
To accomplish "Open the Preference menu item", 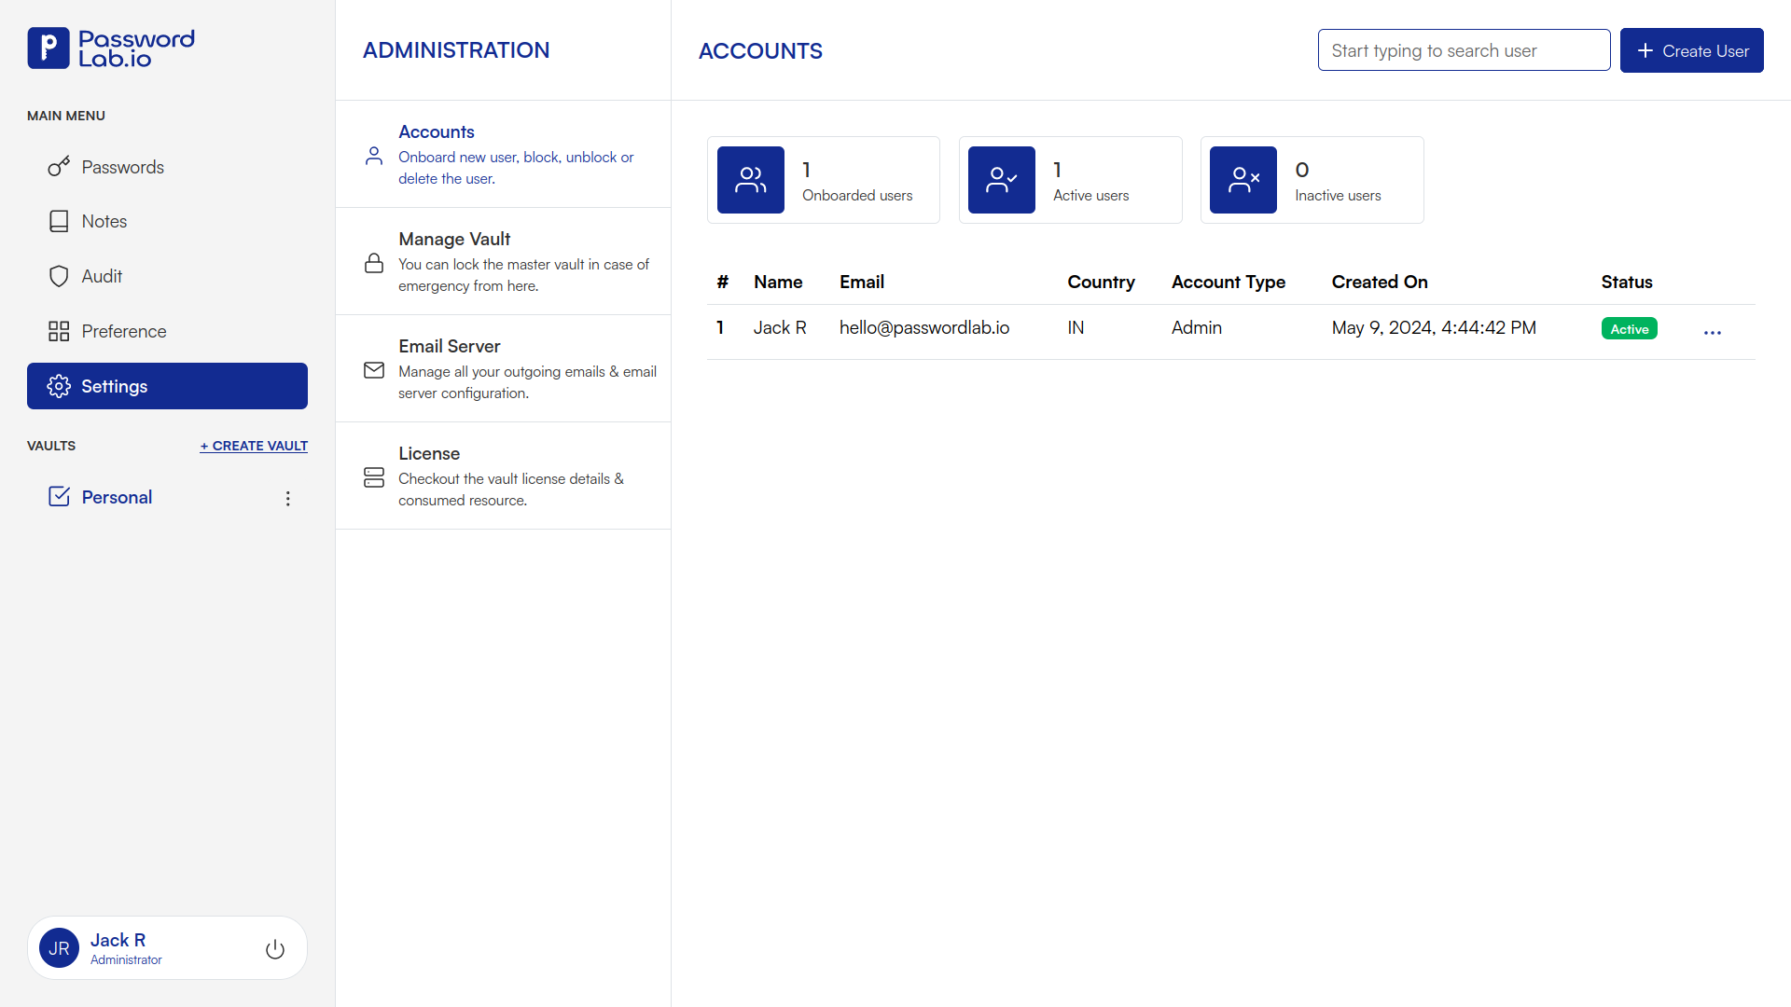I will [167, 331].
